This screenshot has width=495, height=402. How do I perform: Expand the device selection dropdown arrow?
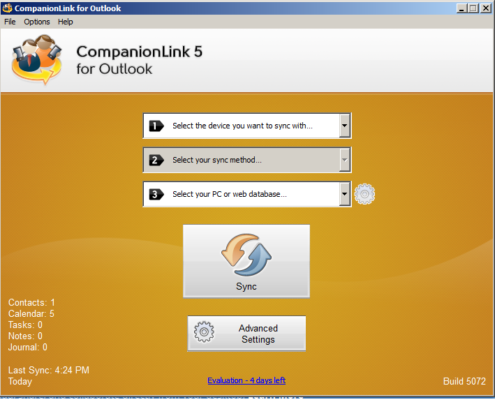[344, 126]
